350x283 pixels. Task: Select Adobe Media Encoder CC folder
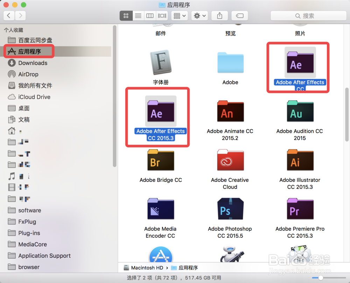(161, 209)
